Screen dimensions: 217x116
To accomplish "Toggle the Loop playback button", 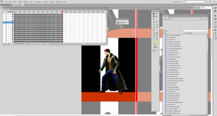I will coord(27,44).
